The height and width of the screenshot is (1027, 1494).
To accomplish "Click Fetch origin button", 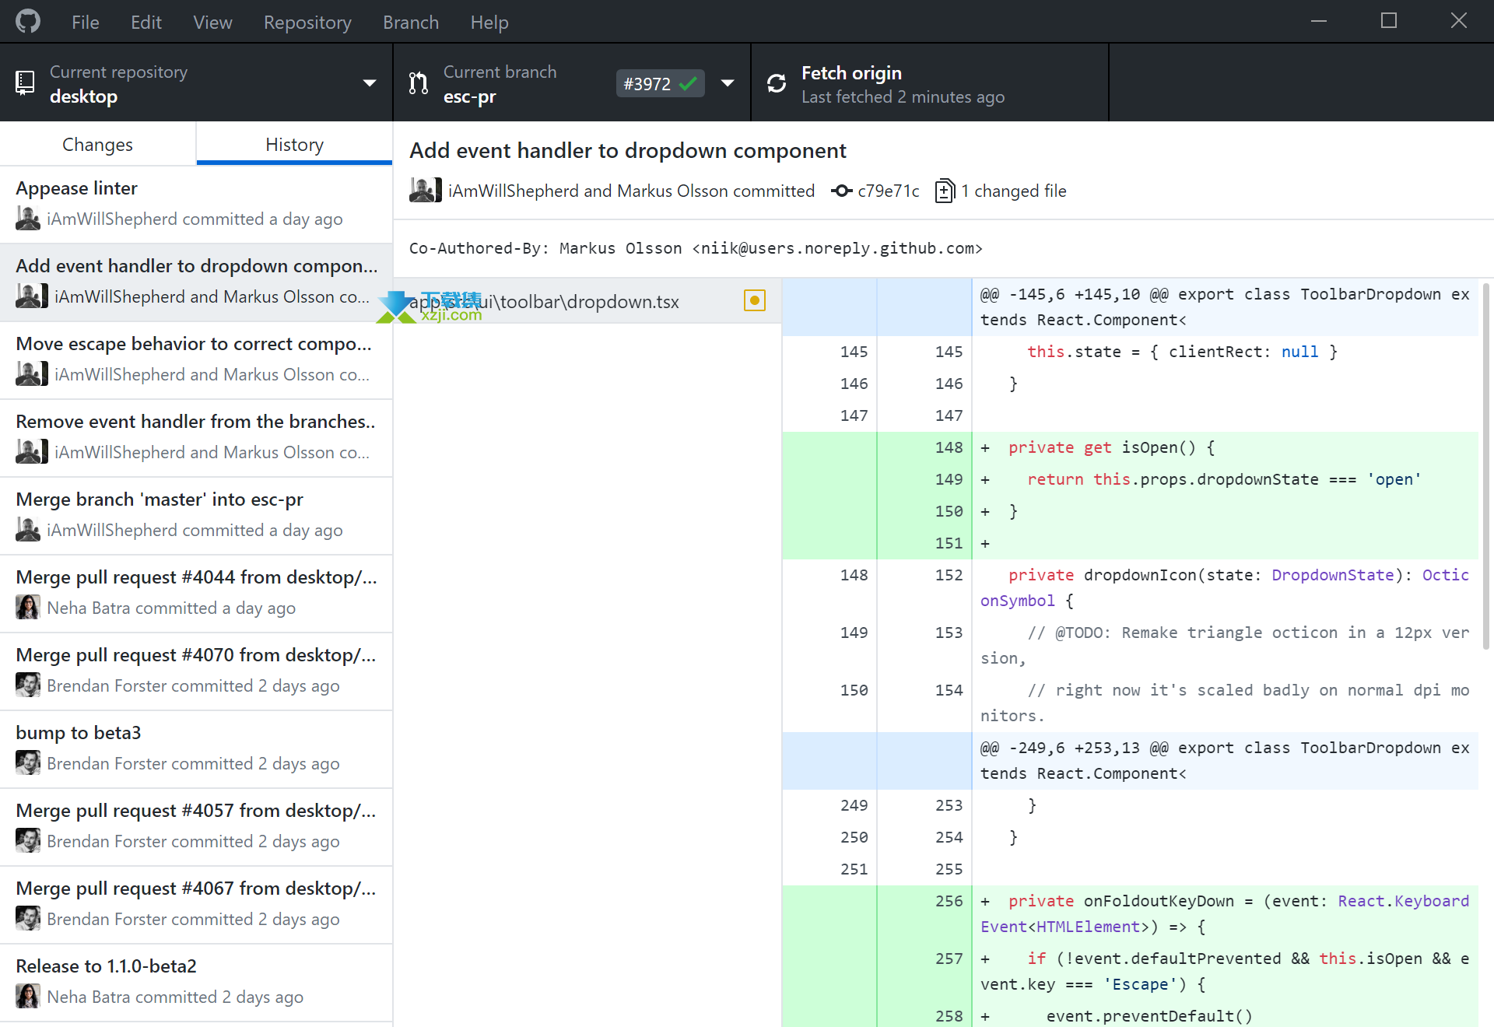I will [x=929, y=83].
